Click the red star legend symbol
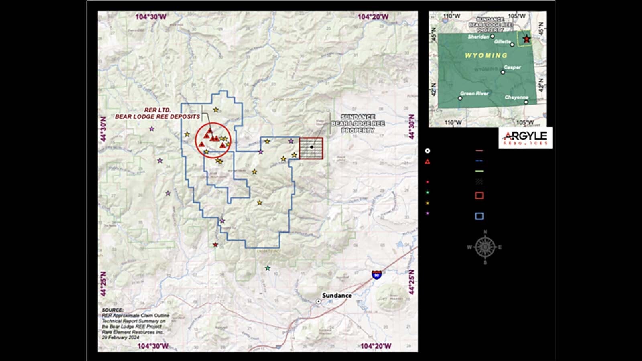The image size is (642, 361). click(x=428, y=182)
